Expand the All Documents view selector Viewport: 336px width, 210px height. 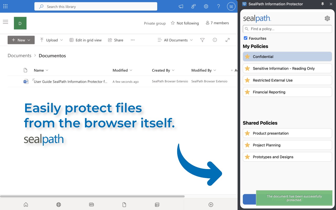pos(175,40)
